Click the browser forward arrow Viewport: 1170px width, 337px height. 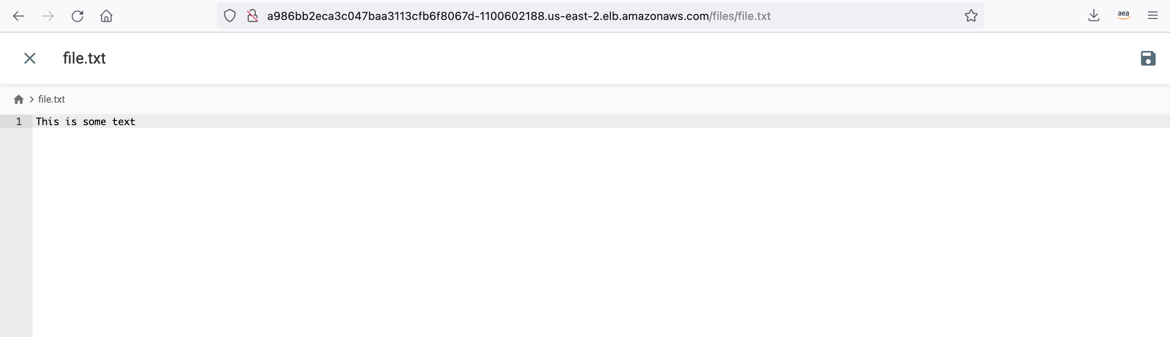(x=48, y=16)
